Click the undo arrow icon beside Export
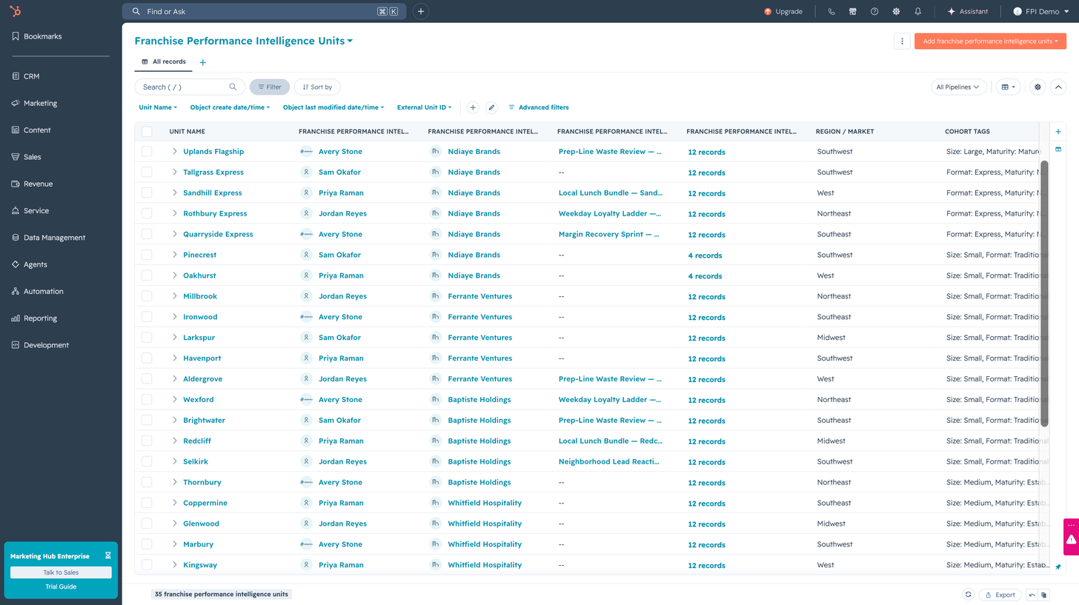This screenshot has height=605, width=1079. [1032, 595]
